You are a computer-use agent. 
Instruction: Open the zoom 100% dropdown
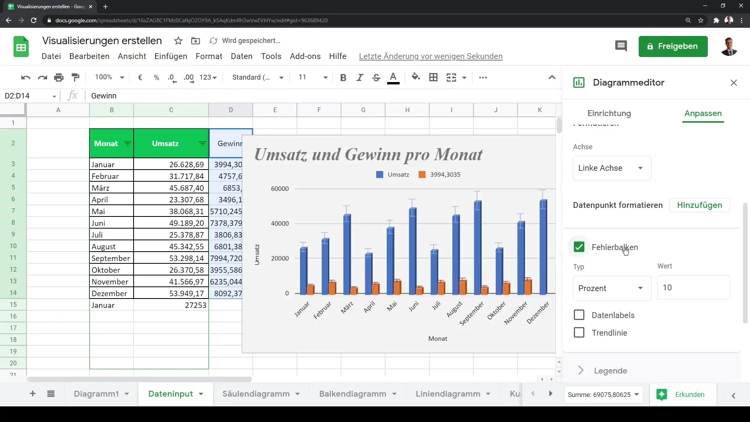pyautogui.click(x=109, y=77)
